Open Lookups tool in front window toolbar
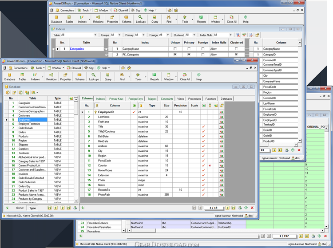The height and width of the screenshot is (248, 333). tap(94, 77)
